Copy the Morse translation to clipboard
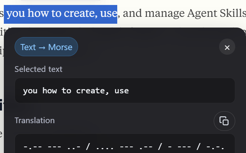 pyautogui.click(x=224, y=121)
